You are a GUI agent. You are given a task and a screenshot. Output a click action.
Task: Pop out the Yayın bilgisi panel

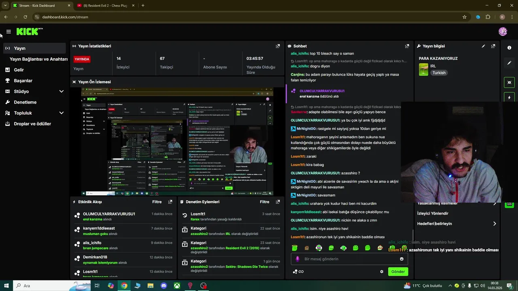[x=493, y=46]
